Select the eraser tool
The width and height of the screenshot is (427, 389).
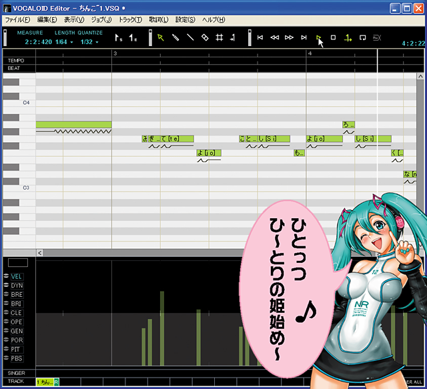pos(205,37)
